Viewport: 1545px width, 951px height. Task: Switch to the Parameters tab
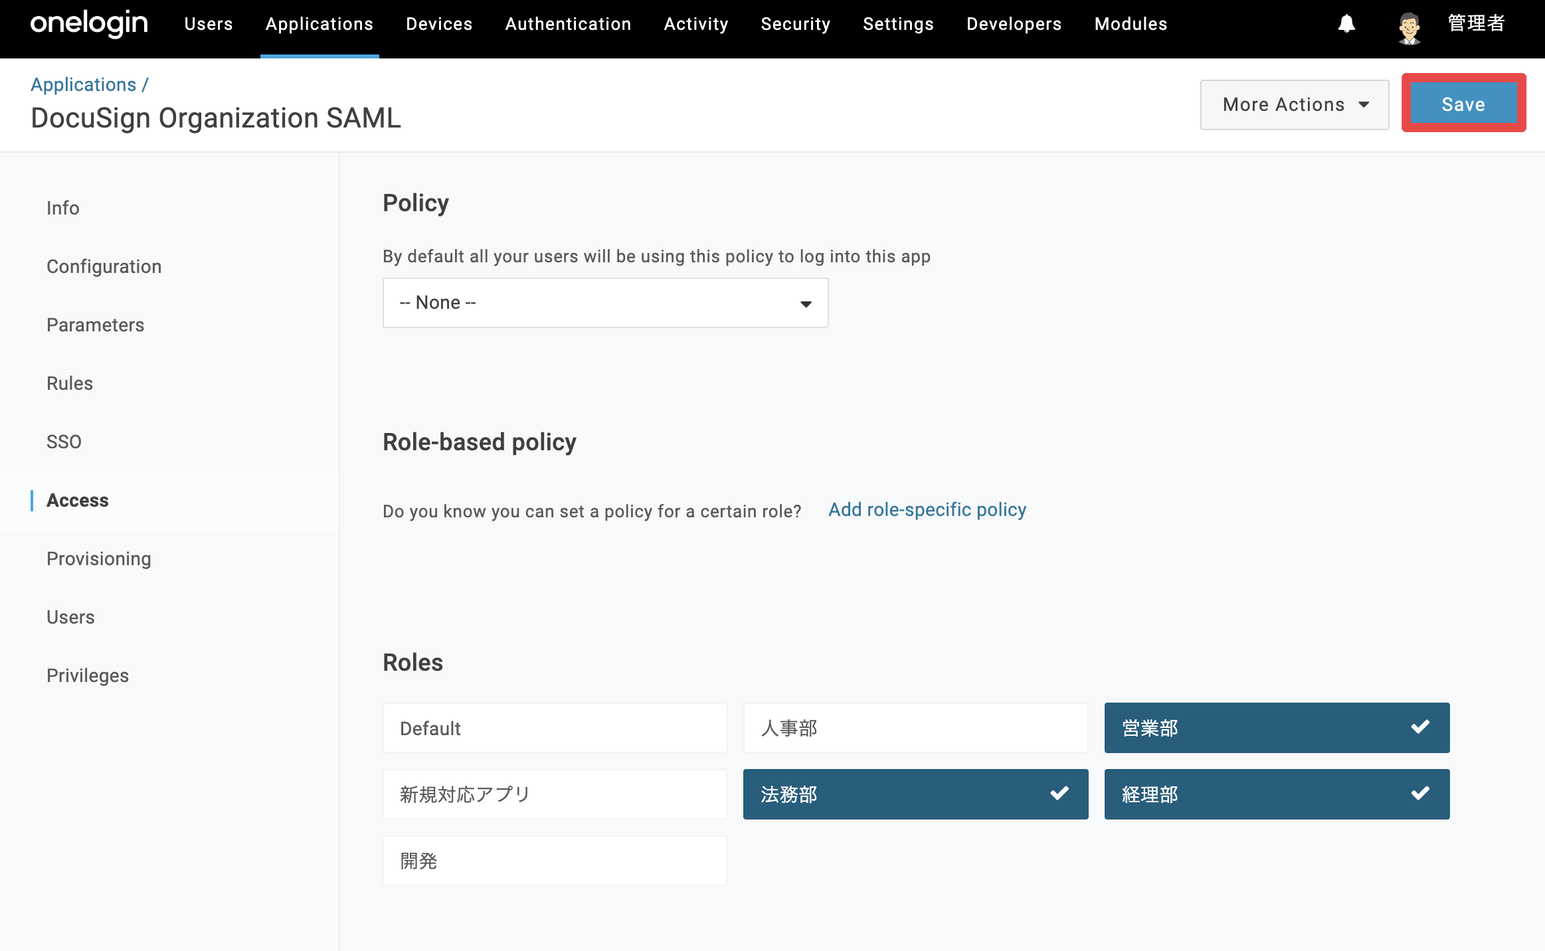click(x=96, y=325)
